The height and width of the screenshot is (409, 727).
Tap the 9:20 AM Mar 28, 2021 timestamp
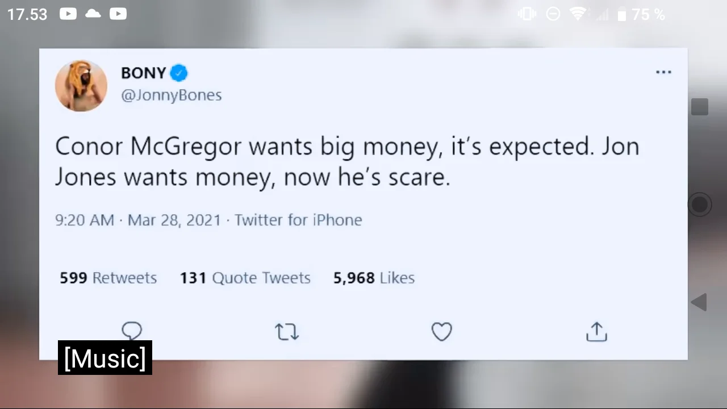(138, 220)
